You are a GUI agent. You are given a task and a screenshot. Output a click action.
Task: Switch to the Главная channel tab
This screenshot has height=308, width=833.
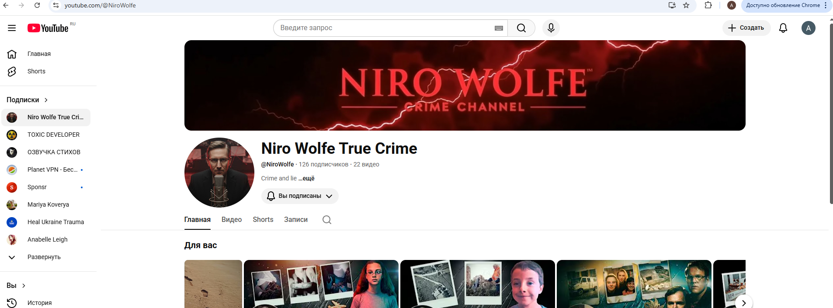(198, 220)
